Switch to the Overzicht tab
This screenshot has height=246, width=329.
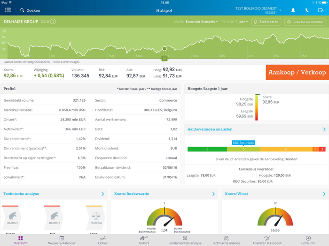(x=21, y=240)
